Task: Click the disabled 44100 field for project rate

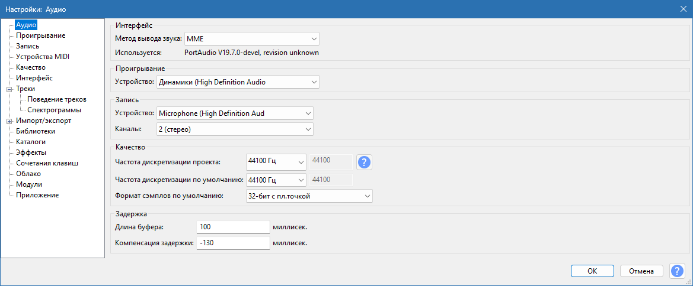Action: coord(331,162)
